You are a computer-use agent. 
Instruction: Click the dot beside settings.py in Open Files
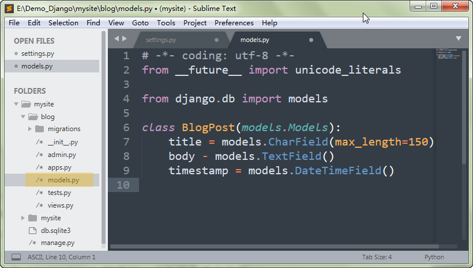[16, 53]
